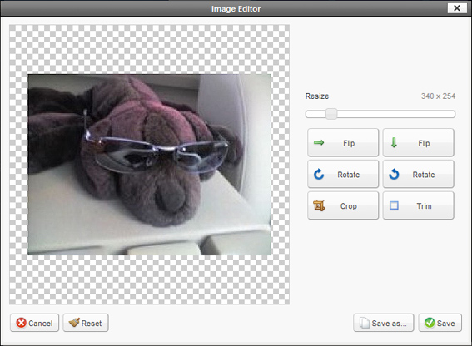Click the Resize slider handle
The height and width of the screenshot is (346, 472).
pyautogui.click(x=331, y=114)
